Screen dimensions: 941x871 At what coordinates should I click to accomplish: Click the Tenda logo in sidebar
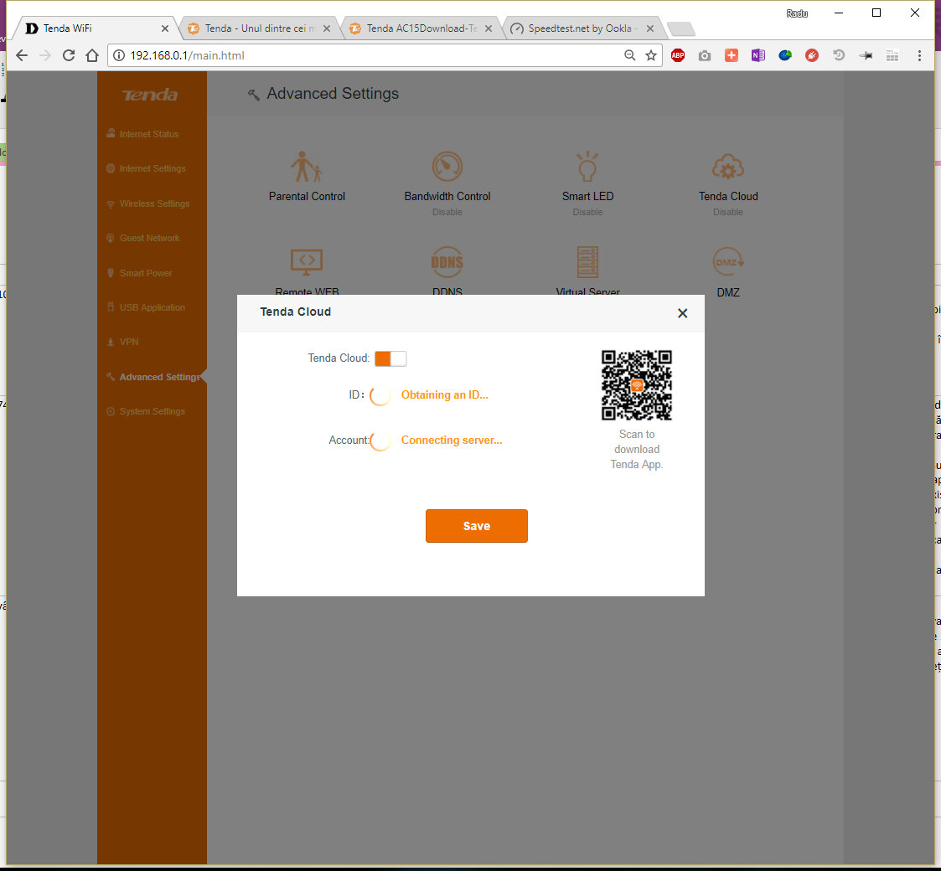point(150,95)
